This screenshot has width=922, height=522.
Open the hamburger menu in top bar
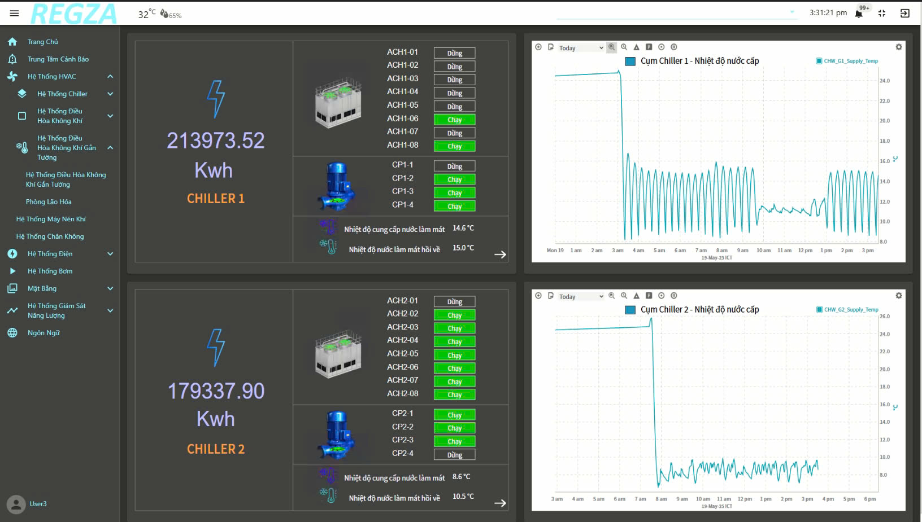tap(14, 13)
